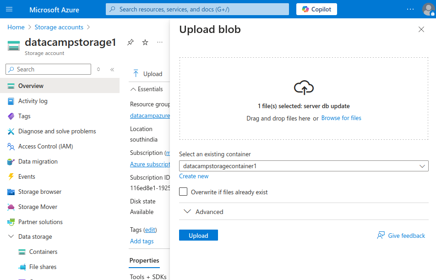Screen dimensions: 436x280
Task: Click Give feedback link
Action: coord(401,236)
